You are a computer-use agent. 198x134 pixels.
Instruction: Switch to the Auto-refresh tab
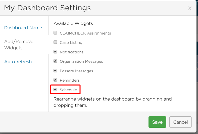point(18,62)
